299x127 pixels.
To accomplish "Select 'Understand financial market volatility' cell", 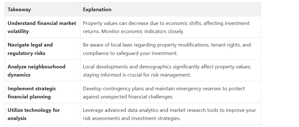I will point(42,27).
